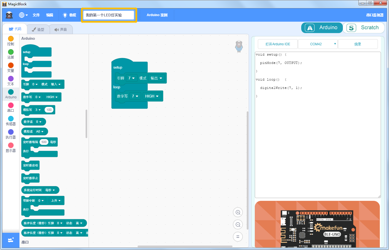Switch to Arduino mode
Screen dimensions: 389x250
(322, 27)
